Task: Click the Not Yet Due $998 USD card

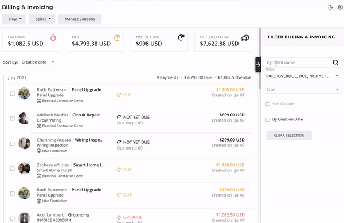Action: [159, 41]
